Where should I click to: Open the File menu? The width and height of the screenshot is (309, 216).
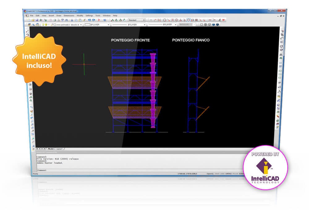tap(32, 15)
